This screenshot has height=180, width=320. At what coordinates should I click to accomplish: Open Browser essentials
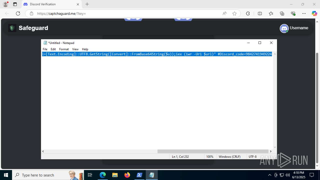(293, 13)
